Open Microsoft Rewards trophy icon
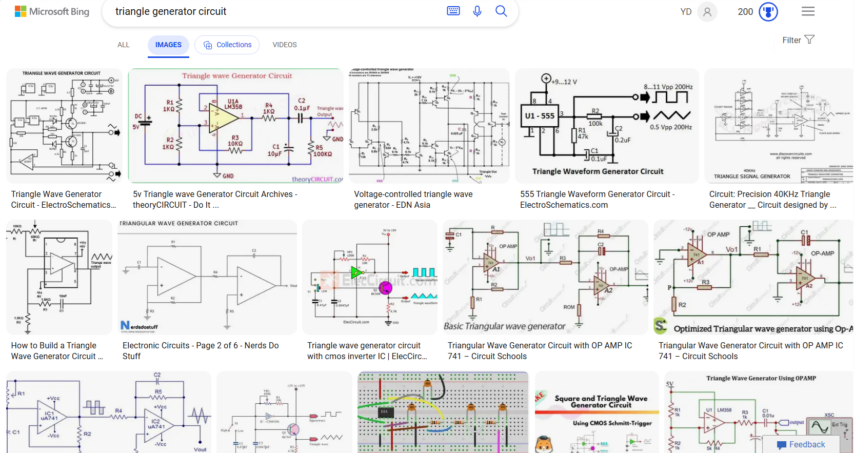This screenshot has height=453, width=854. [x=768, y=11]
